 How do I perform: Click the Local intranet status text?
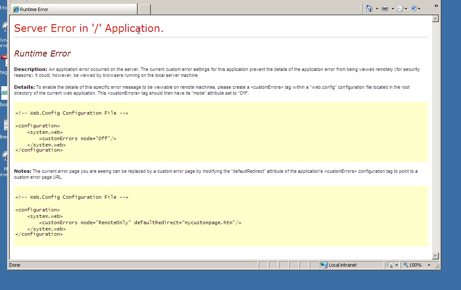[342, 265]
